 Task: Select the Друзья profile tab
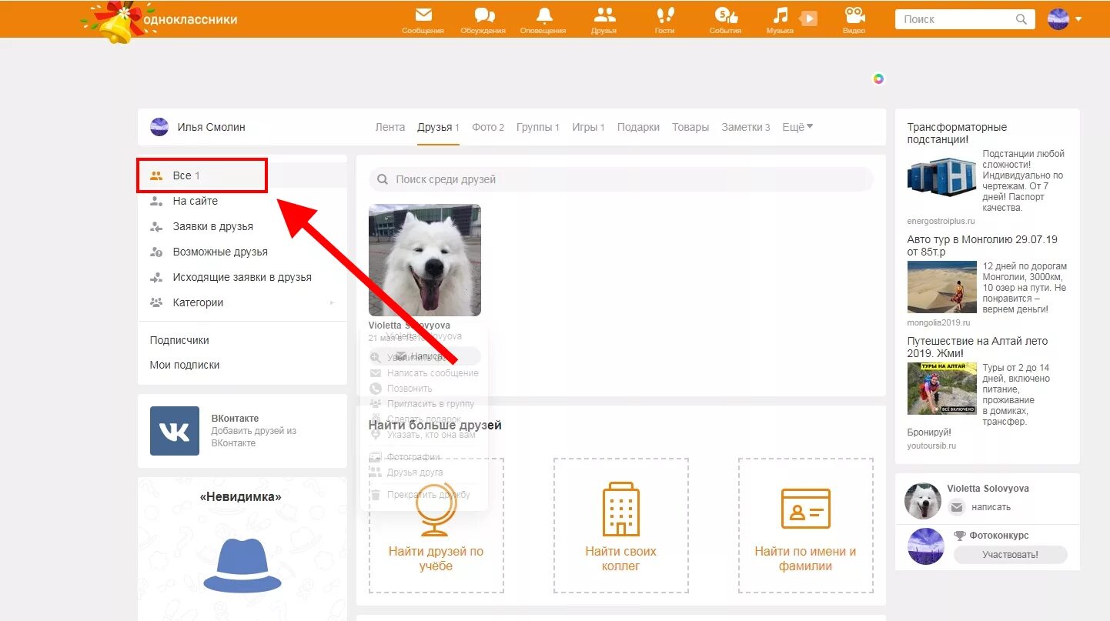tap(438, 127)
